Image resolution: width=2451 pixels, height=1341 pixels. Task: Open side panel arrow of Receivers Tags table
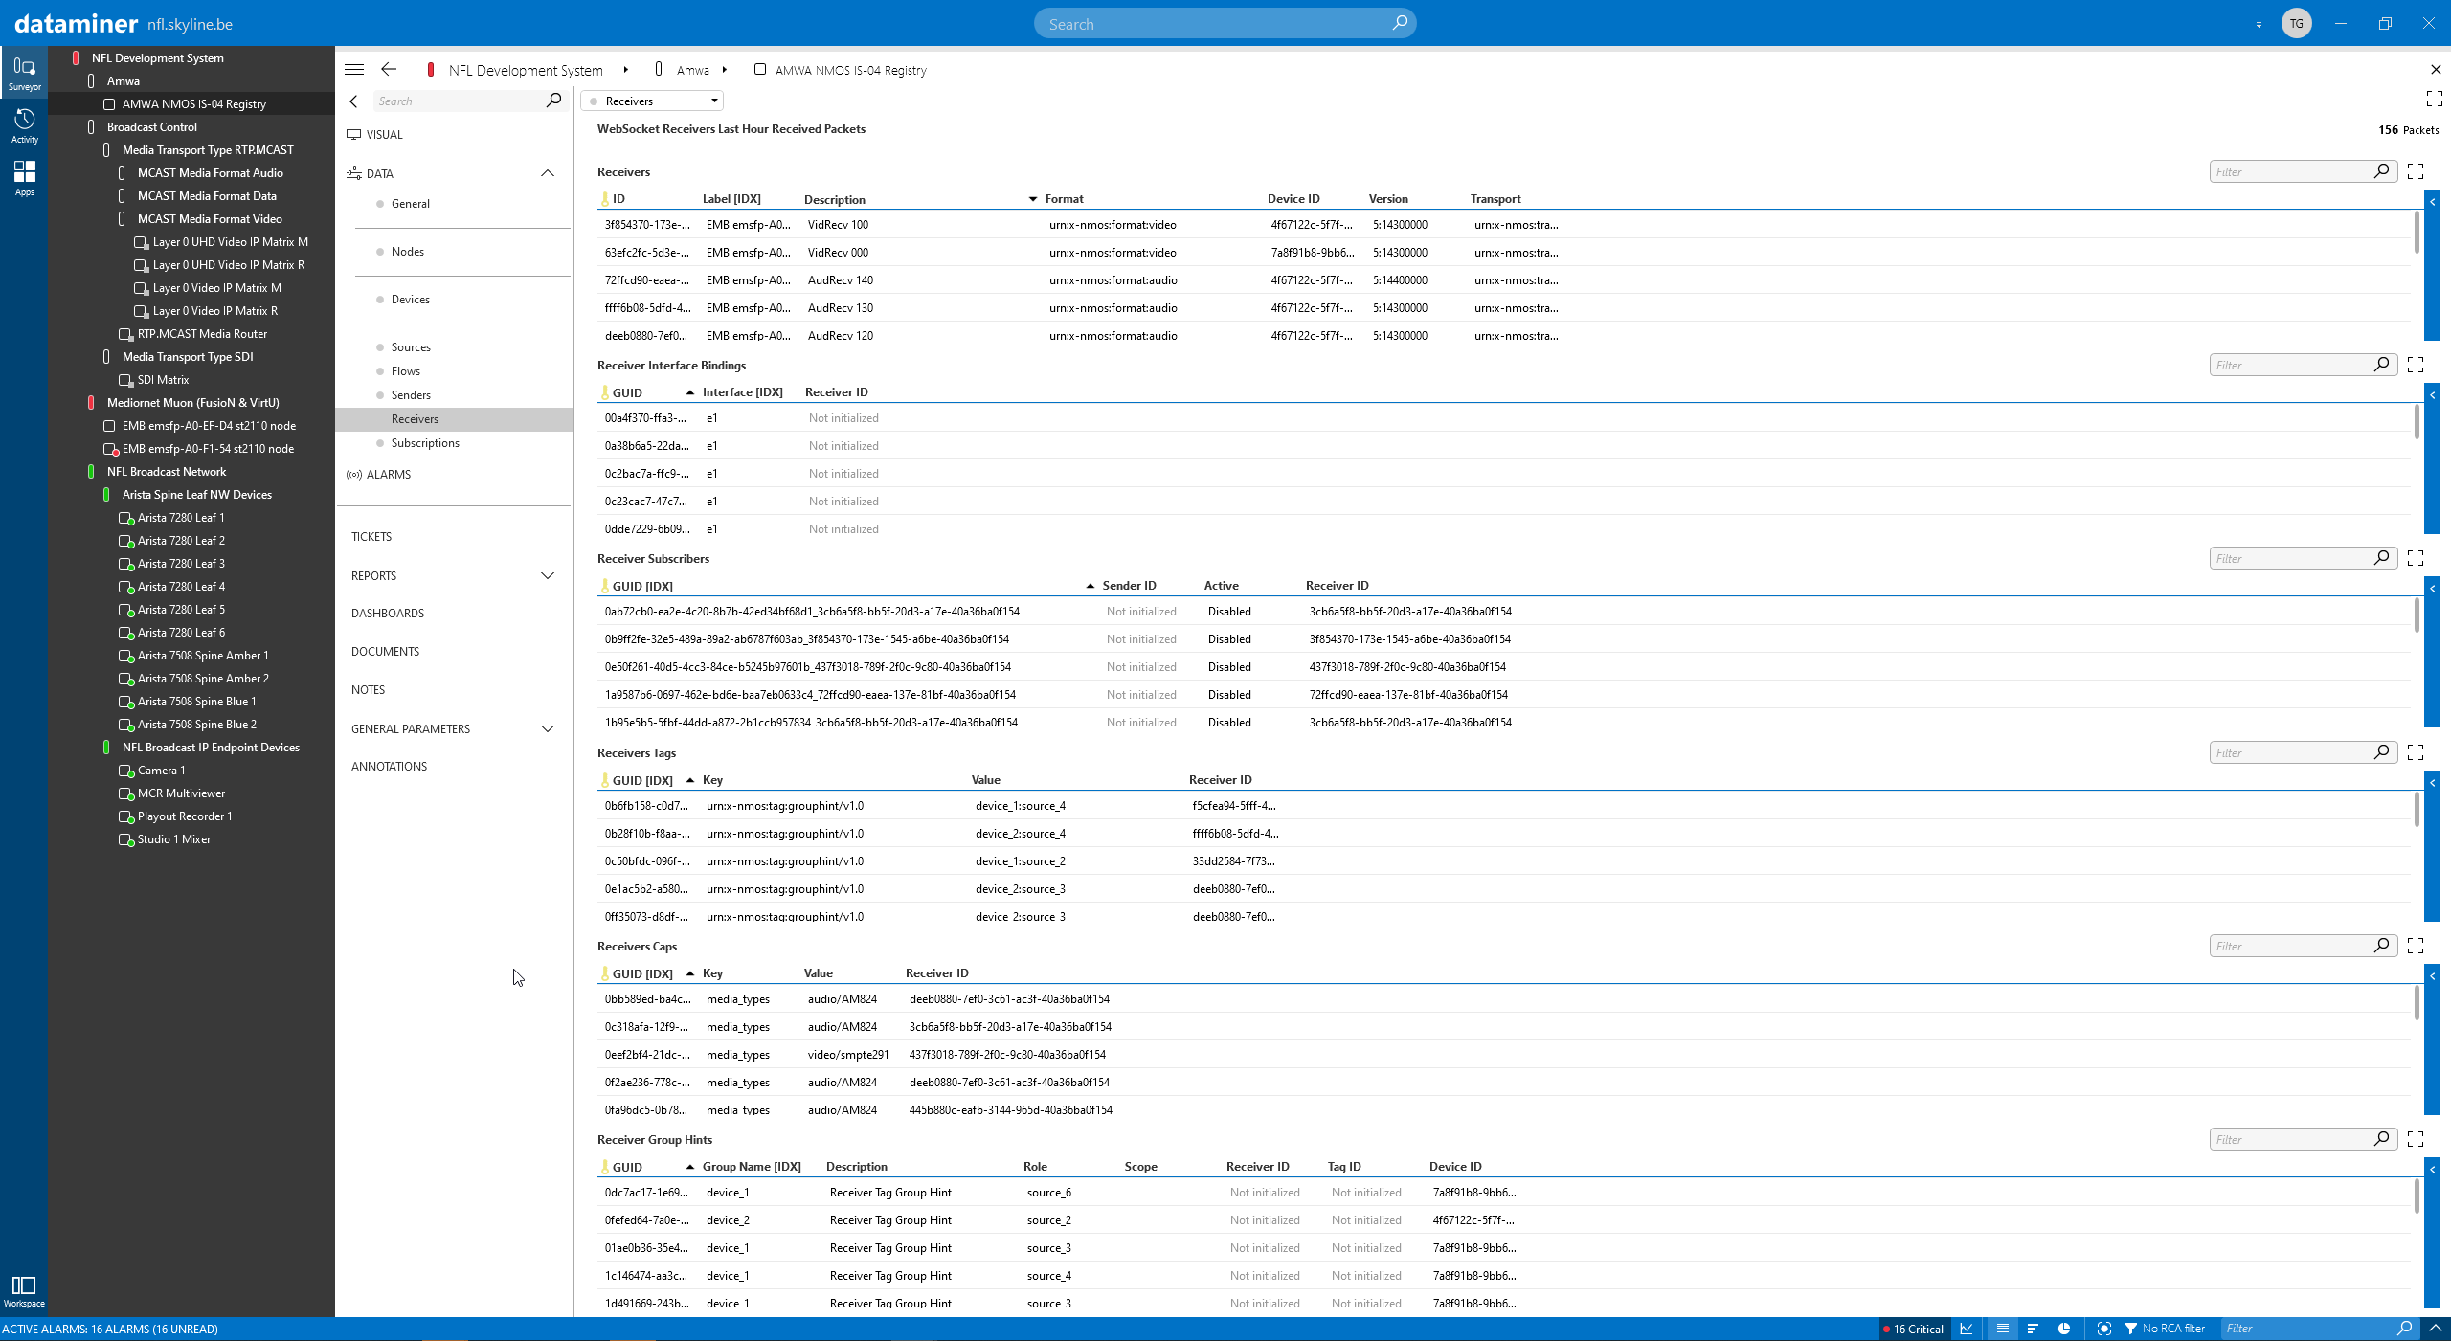2432,782
